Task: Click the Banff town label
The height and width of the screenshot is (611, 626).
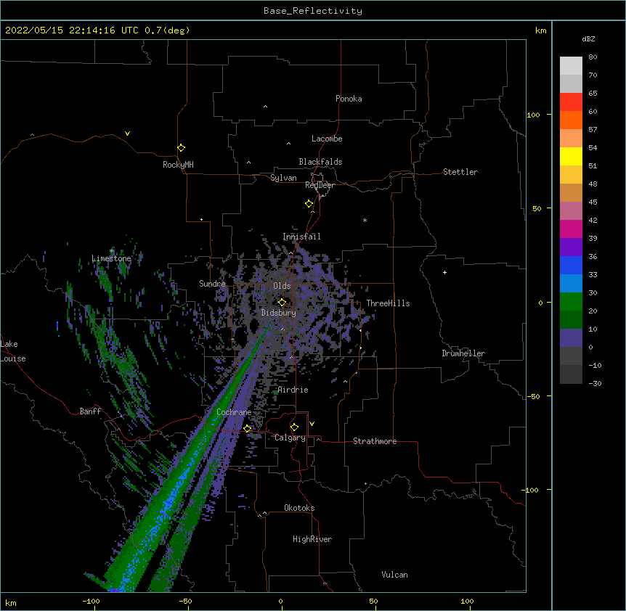Action: pos(90,411)
